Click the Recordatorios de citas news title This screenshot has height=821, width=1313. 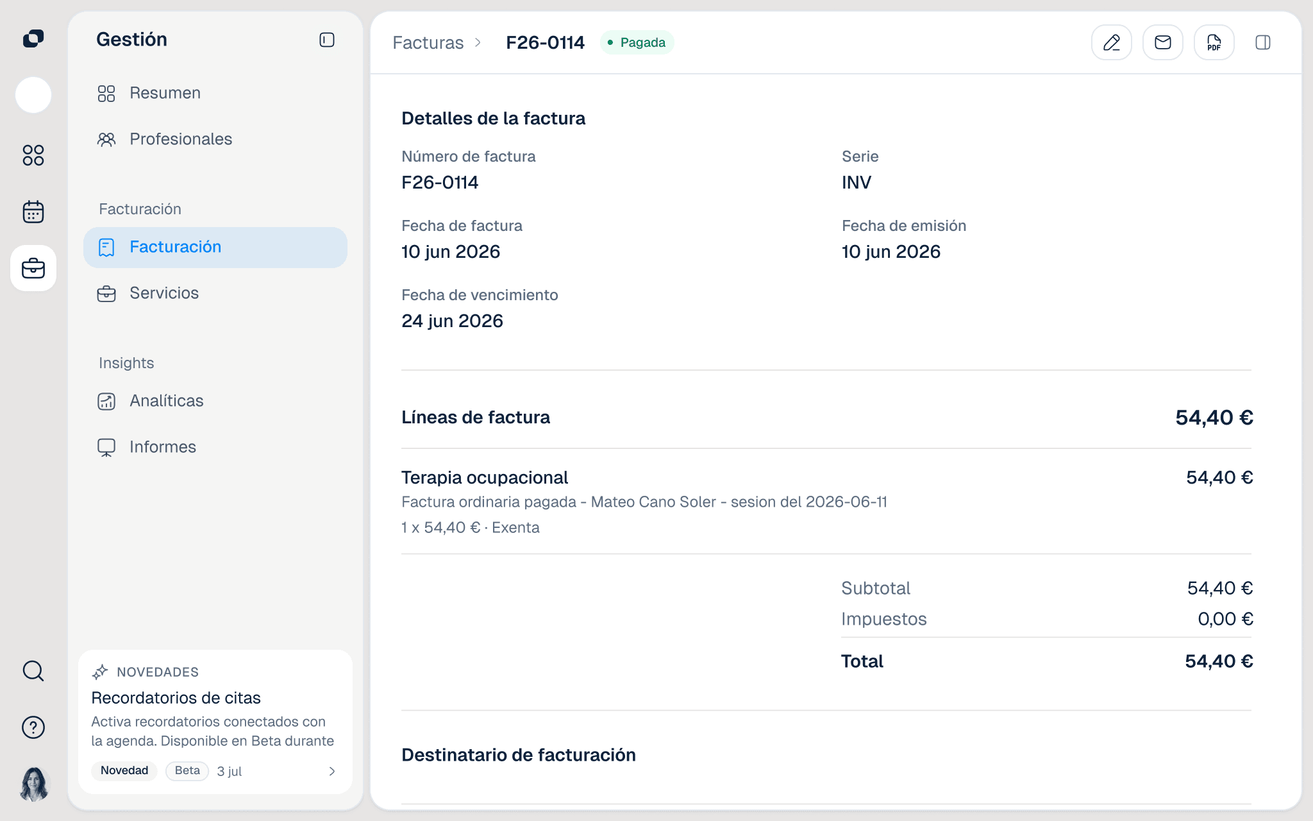click(176, 698)
